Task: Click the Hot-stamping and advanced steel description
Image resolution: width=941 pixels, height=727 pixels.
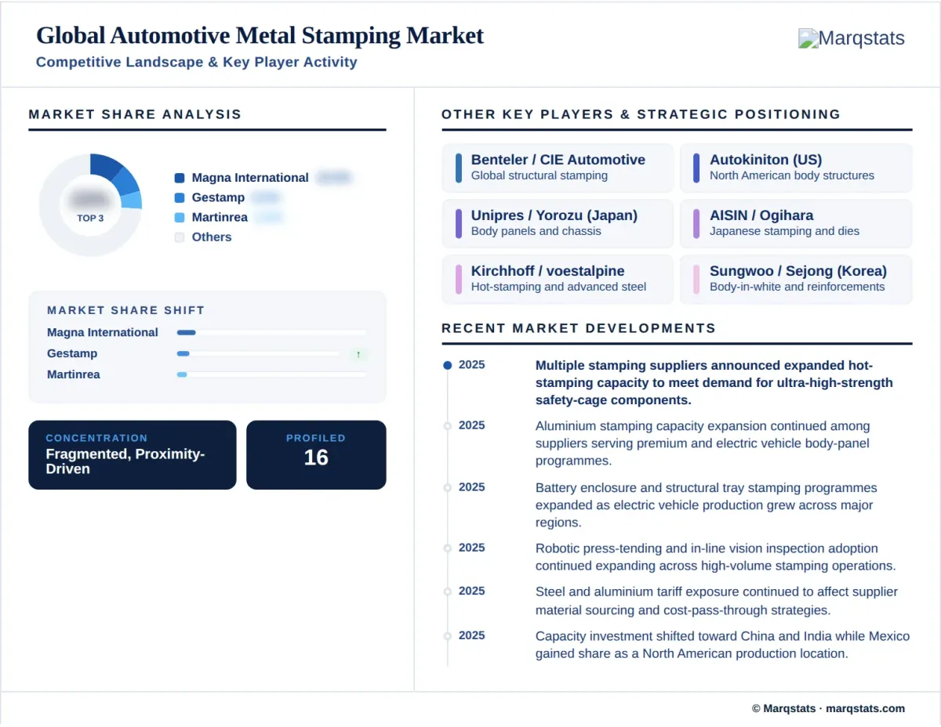Action: [x=558, y=287]
